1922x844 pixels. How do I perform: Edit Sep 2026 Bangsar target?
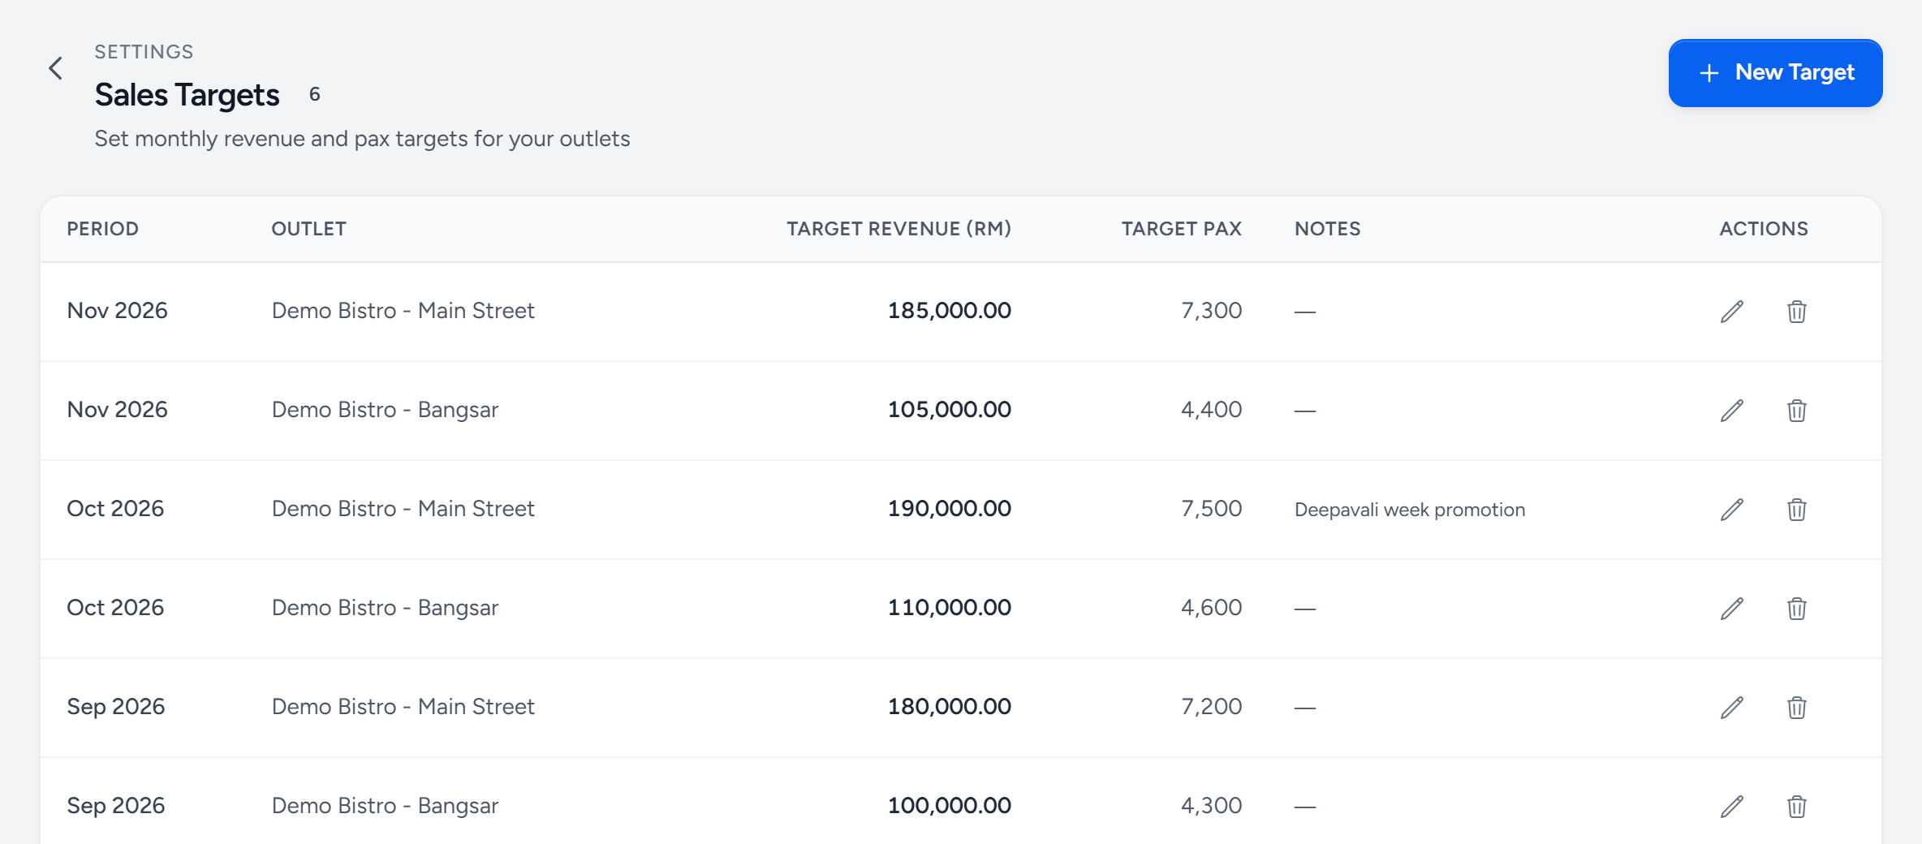(x=1732, y=807)
